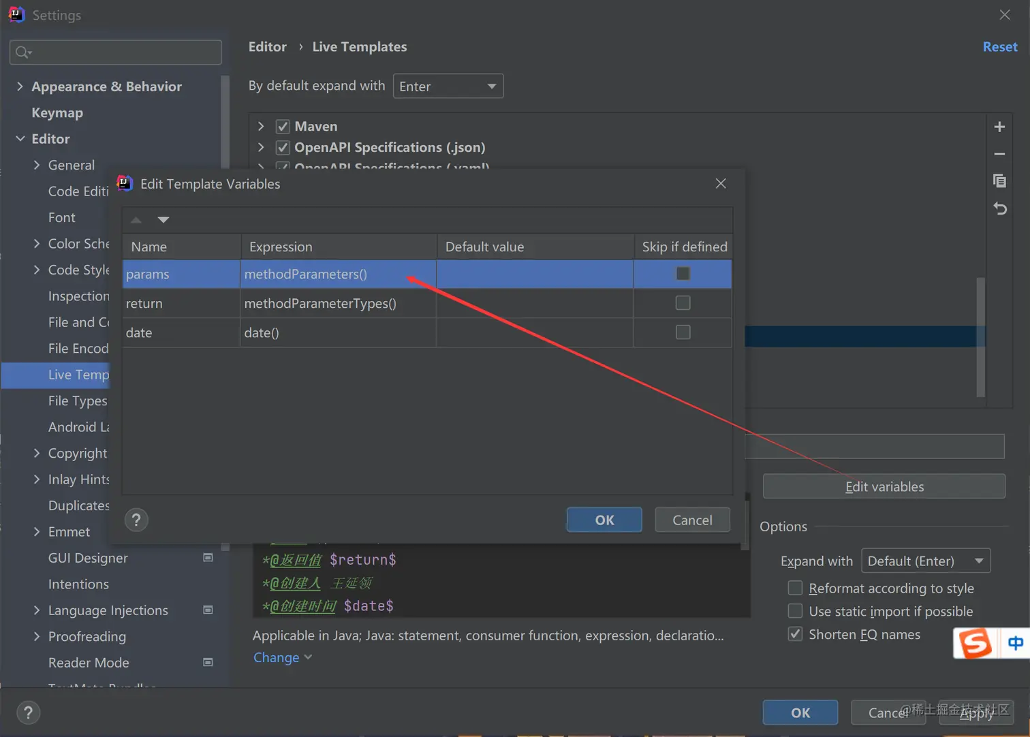Viewport: 1030px width, 737px height.
Task: Move variable down with the down arrow
Action: (163, 220)
